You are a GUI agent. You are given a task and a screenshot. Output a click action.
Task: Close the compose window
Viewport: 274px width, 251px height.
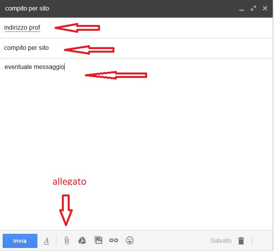click(265, 8)
